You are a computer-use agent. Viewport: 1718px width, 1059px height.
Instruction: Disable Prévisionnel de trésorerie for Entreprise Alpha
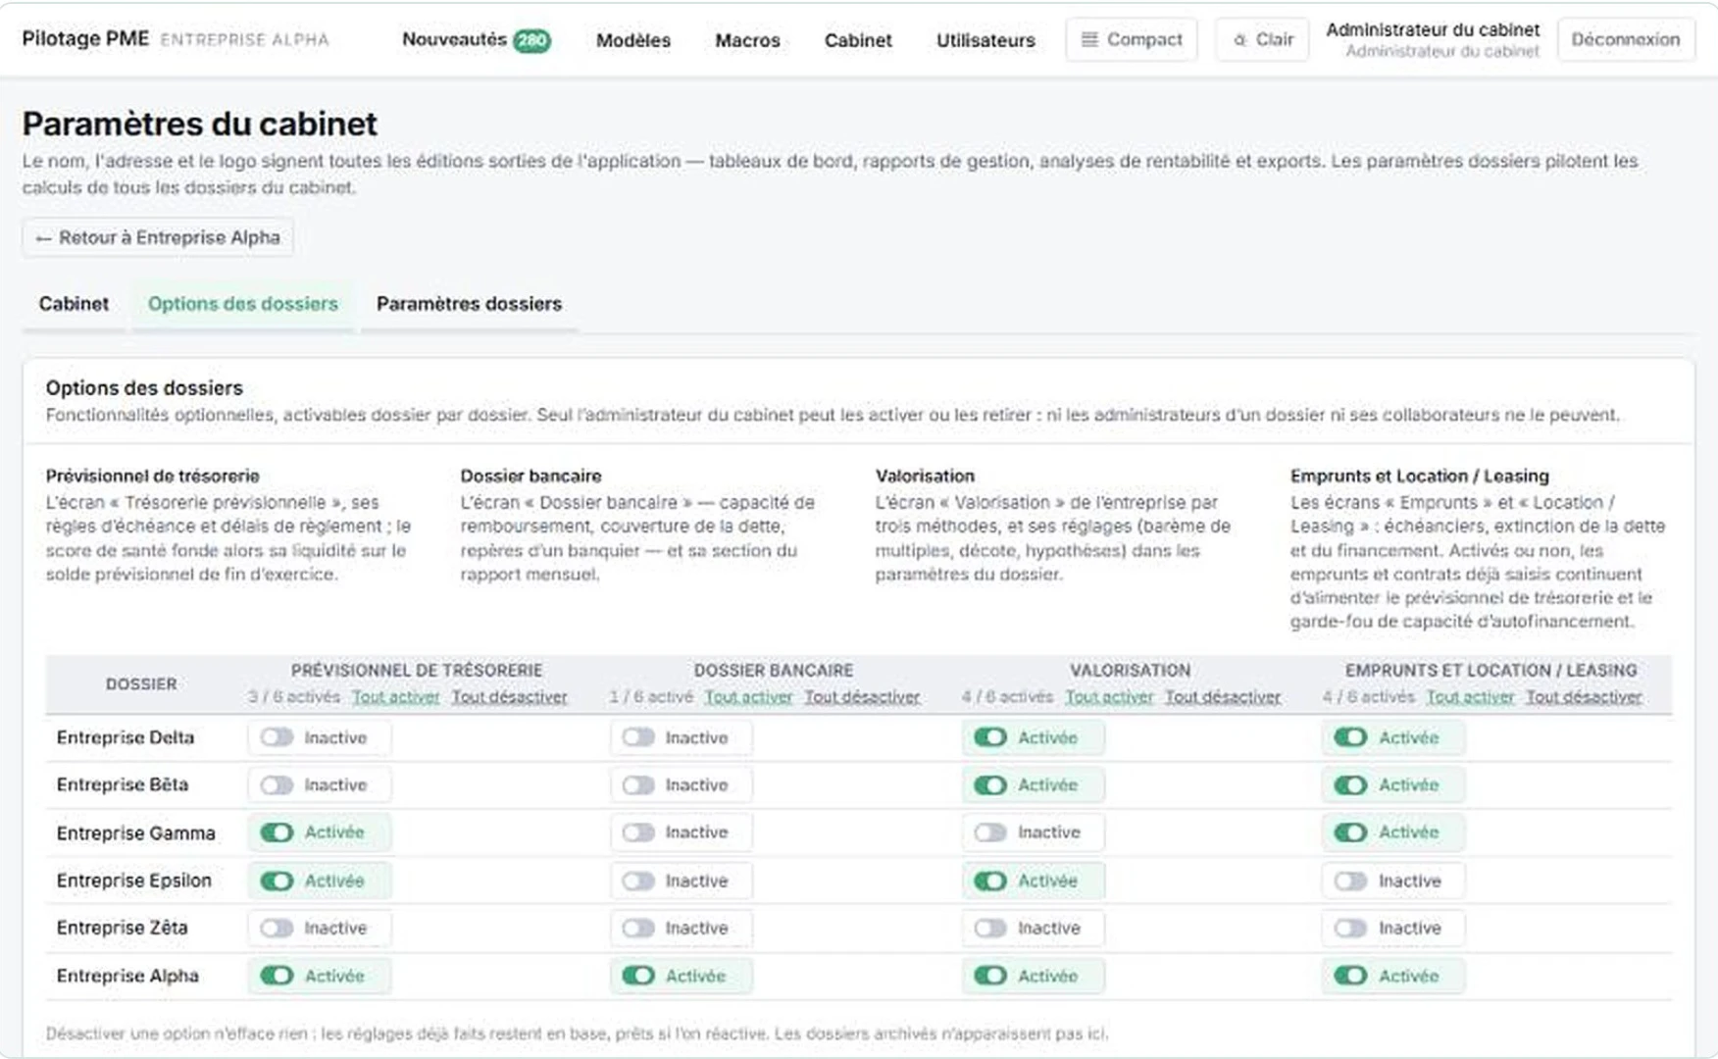click(320, 977)
